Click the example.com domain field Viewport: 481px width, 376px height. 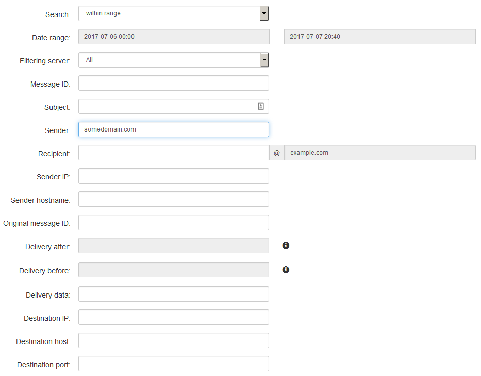point(380,153)
